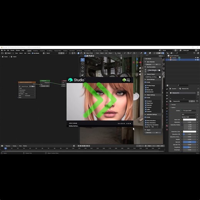200x200 pixels.
Task: Open the Global transform orientation dropdown
Action: coord(119,53)
